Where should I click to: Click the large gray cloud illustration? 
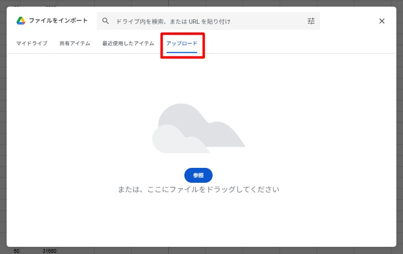[210, 126]
